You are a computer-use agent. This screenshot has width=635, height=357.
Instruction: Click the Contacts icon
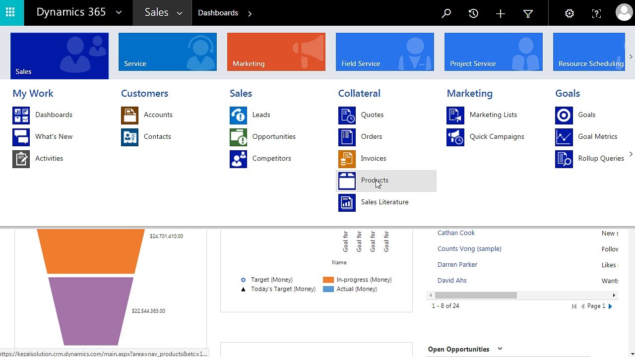(x=129, y=137)
